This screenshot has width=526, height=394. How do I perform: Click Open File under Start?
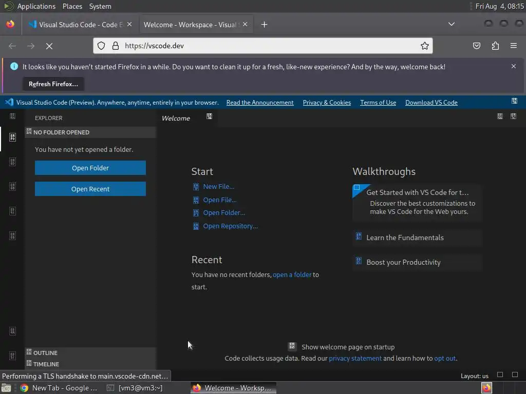(220, 200)
